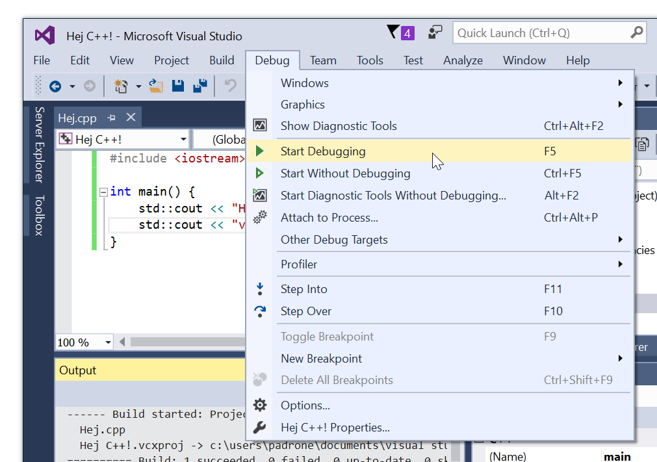The image size is (657, 462).
Task: Click the Undo arrow icon
Action: pyautogui.click(x=230, y=86)
